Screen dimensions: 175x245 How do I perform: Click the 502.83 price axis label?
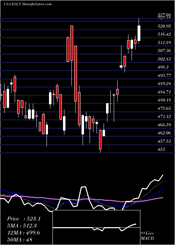[x=164, y=59]
